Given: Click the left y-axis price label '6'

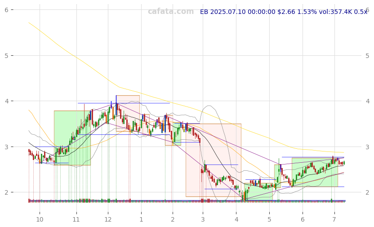Looking at the screenshot, I should pyautogui.click(x=6, y=10).
